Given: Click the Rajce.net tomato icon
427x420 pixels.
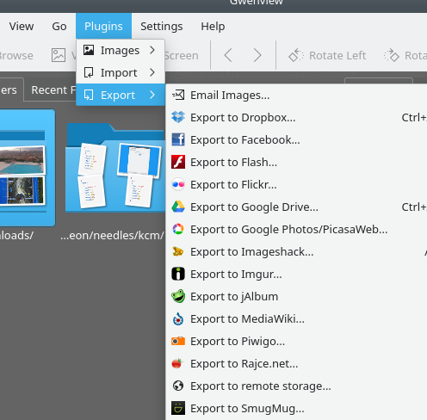Looking at the screenshot, I should click(x=177, y=363).
